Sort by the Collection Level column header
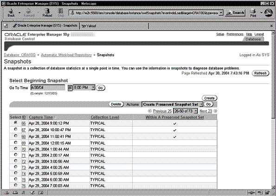The height and width of the screenshot is (196, 276). pyautogui.click(x=105, y=117)
